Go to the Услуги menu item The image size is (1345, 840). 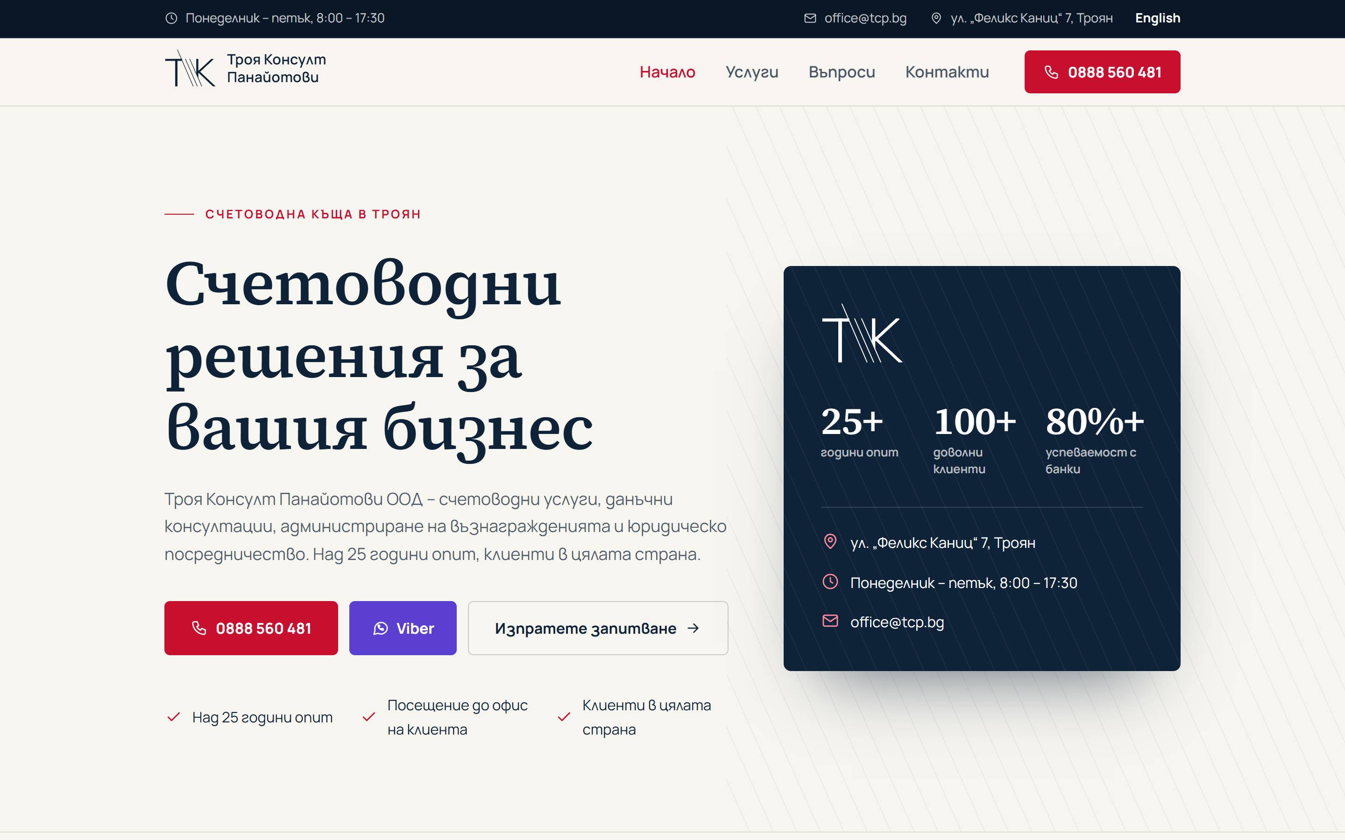coord(751,72)
